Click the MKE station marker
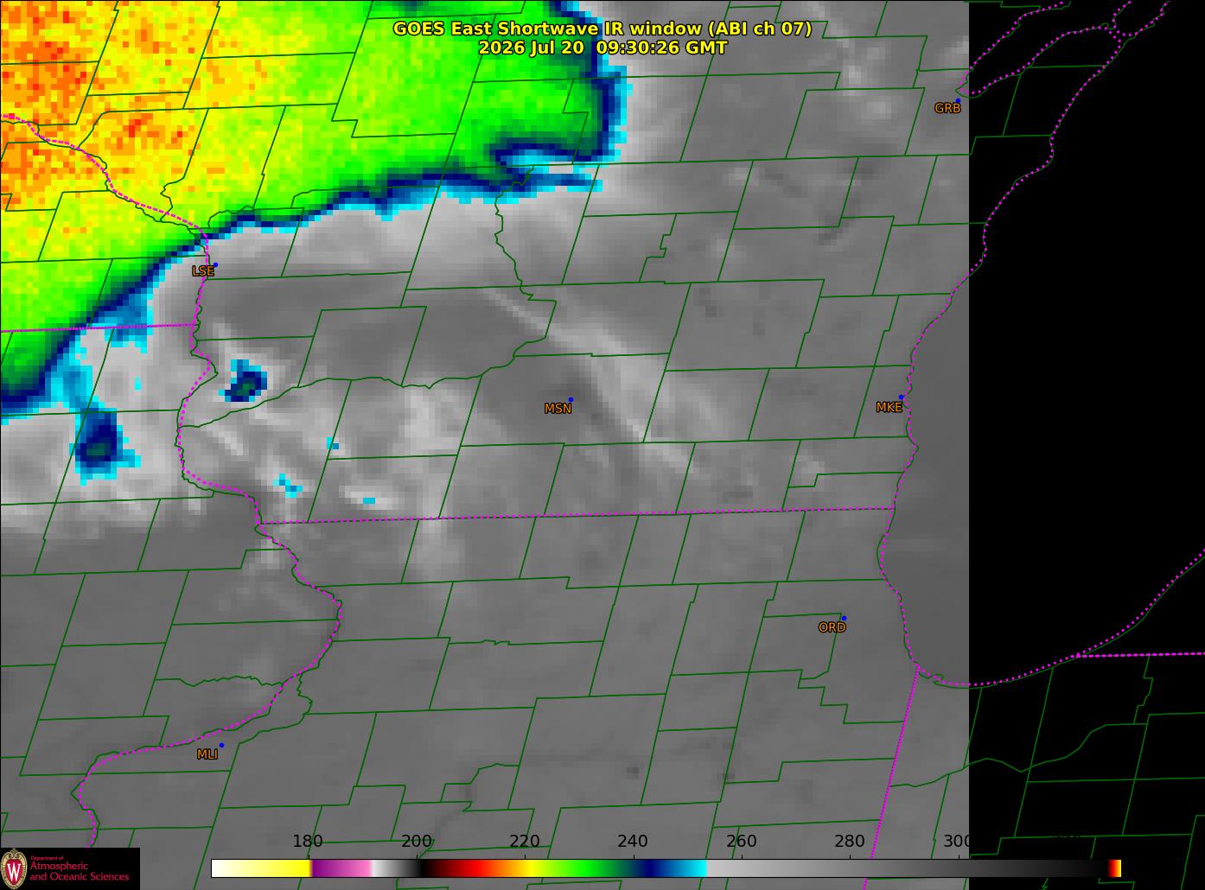Image resolution: width=1205 pixels, height=890 pixels. click(901, 397)
